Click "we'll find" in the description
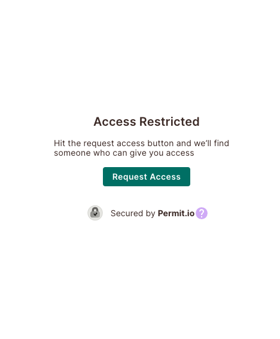Screen dimensions: 280x339 211,143
